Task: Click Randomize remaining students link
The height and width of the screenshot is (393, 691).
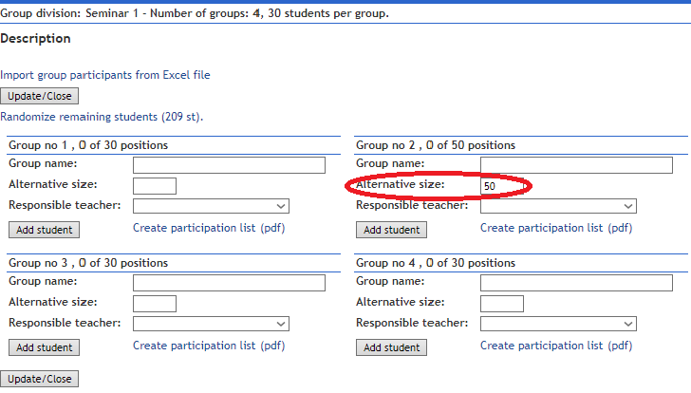Action: point(102,117)
